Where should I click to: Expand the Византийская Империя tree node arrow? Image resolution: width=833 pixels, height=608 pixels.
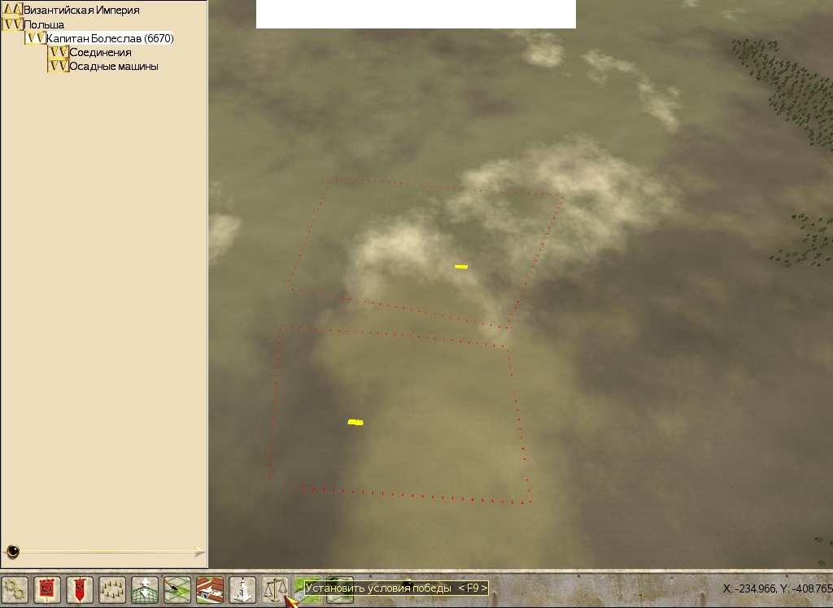(x=13, y=11)
